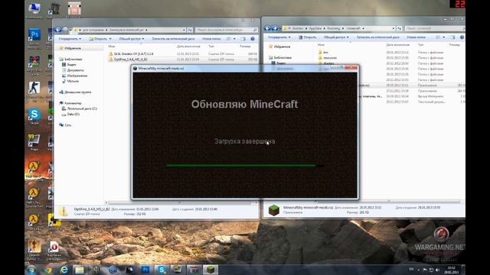Click search field in right Explorer window
This screenshot has width=490, height=275.
(x=434, y=28)
